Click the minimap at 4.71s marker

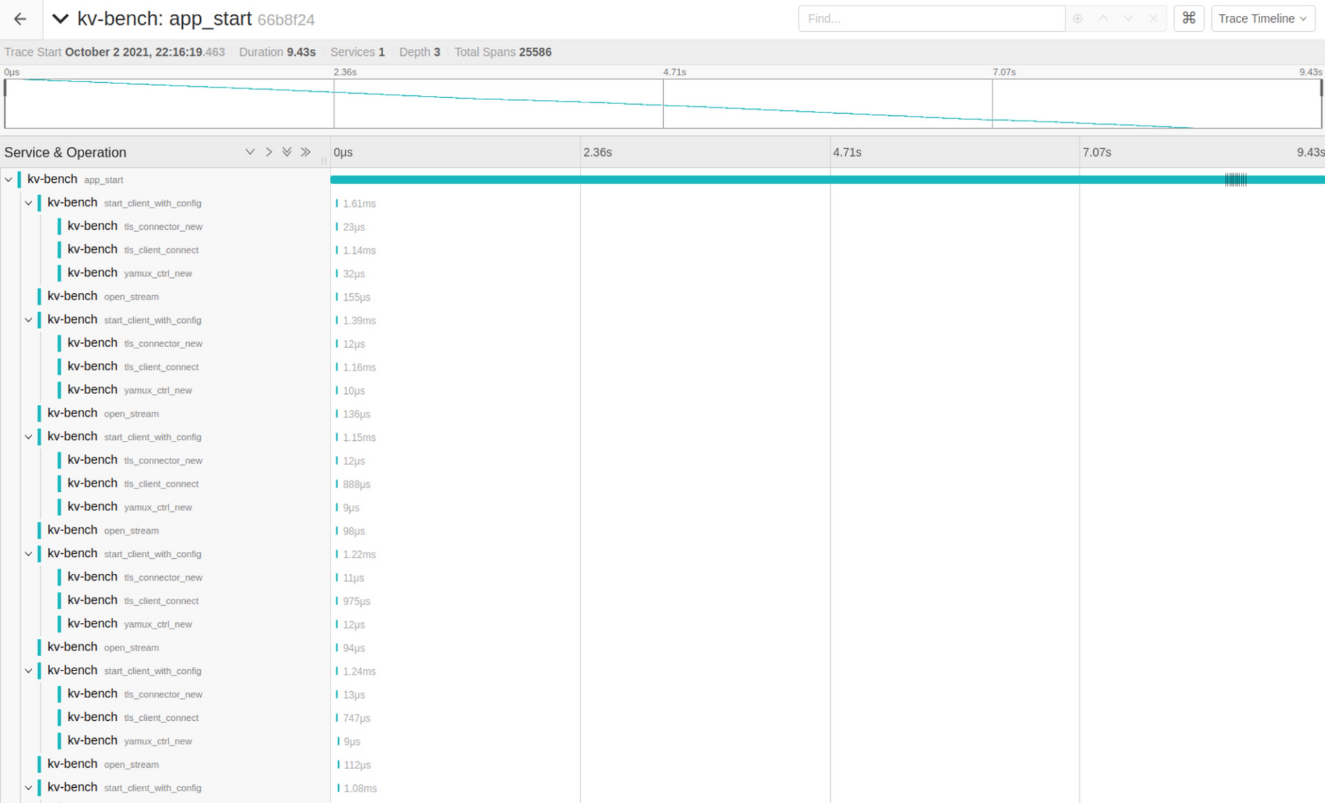663,103
